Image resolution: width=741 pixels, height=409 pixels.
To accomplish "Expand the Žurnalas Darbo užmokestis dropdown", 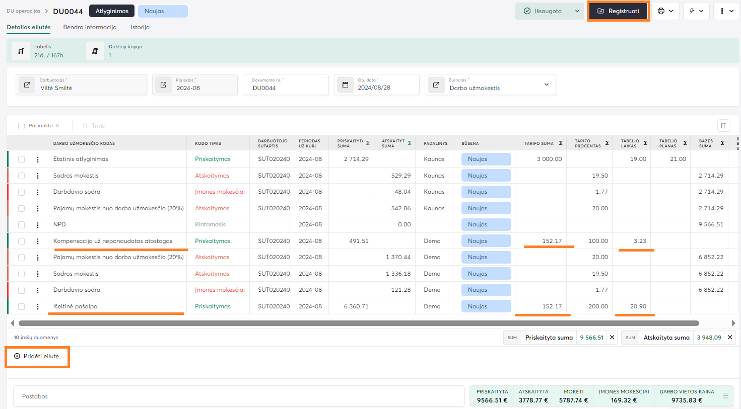I will [x=546, y=85].
